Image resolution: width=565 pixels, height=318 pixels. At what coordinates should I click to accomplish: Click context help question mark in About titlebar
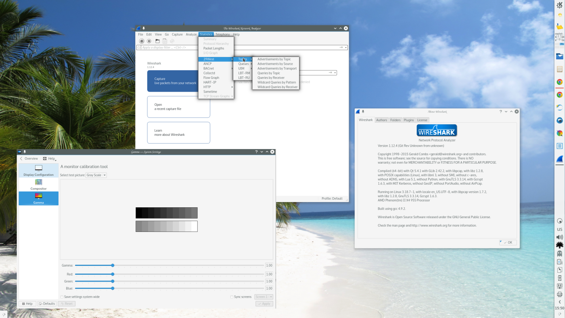[501, 112]
